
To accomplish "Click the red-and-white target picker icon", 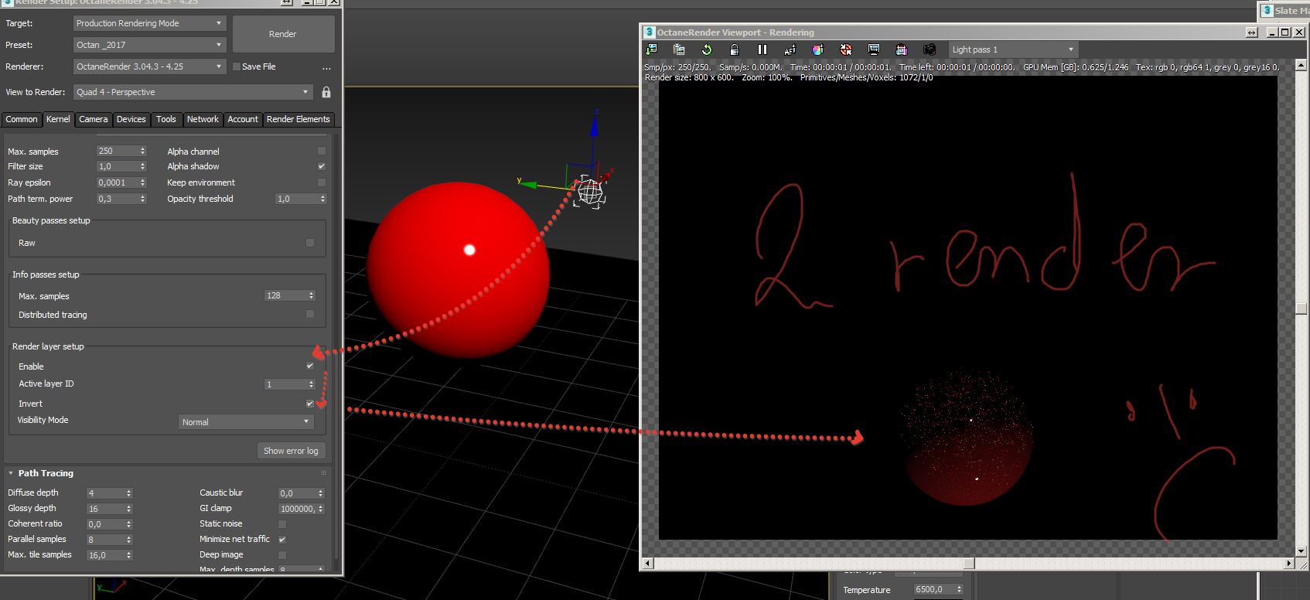I will [846, 49].
